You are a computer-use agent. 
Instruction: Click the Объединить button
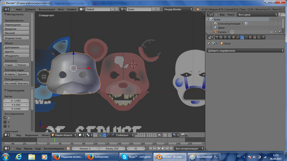[x=16, y=55]
